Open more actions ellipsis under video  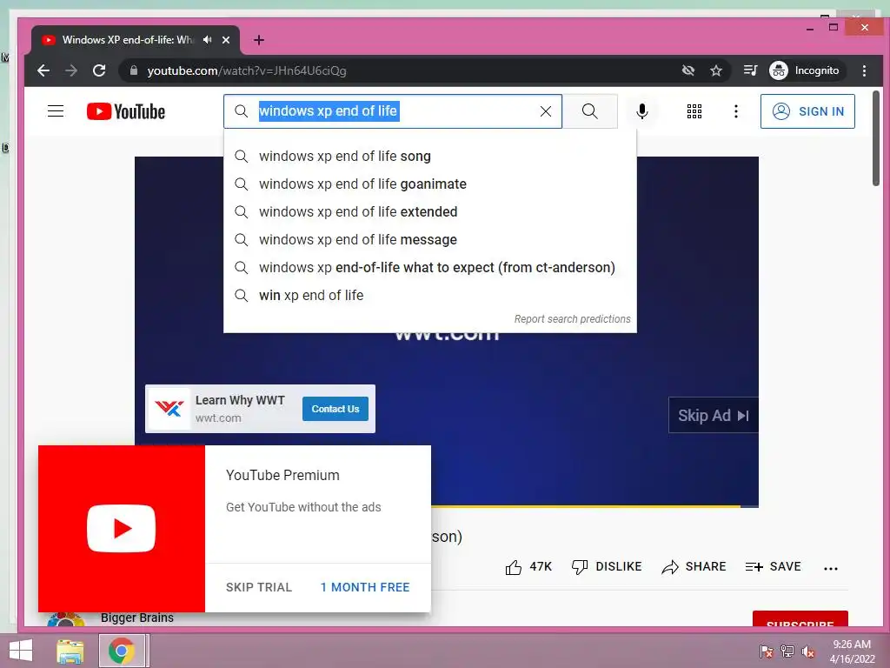pyautogui.click(x=830, y=568)
